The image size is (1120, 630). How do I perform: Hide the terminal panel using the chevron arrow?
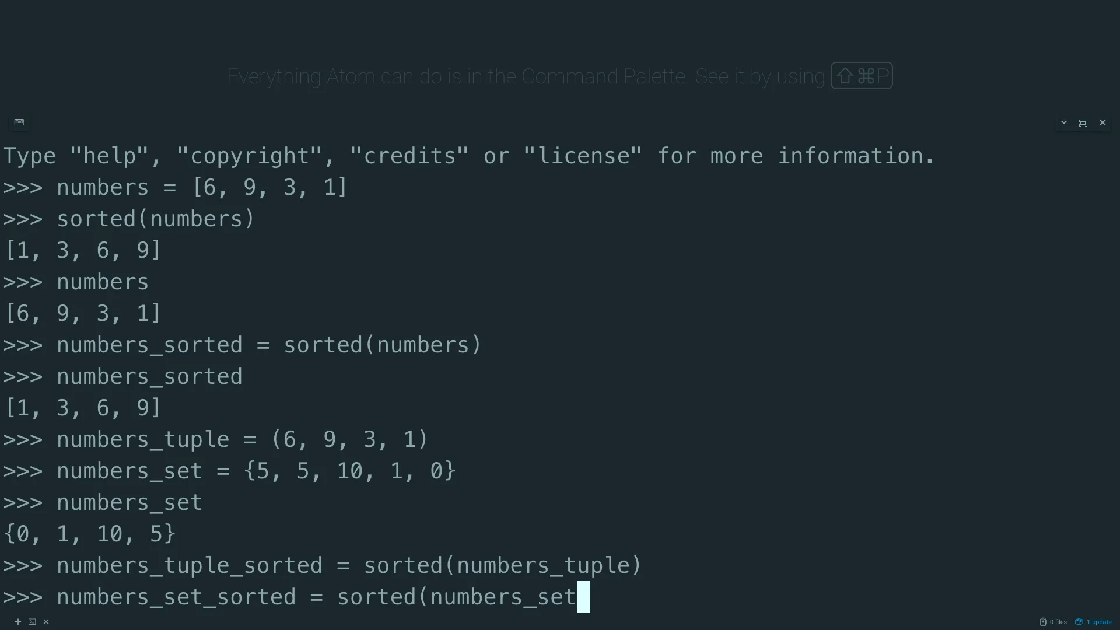[x=1064, y=123]
